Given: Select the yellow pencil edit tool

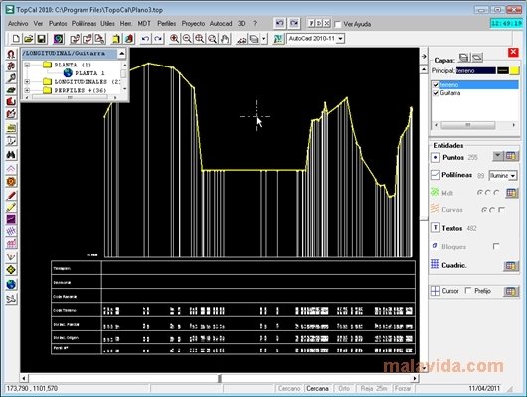Looking at the screenshot, I should (11, 207).
